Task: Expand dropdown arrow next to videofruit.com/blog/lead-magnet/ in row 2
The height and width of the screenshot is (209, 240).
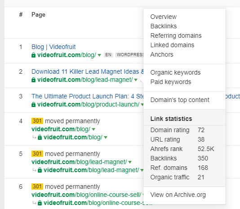Action: 136,80
